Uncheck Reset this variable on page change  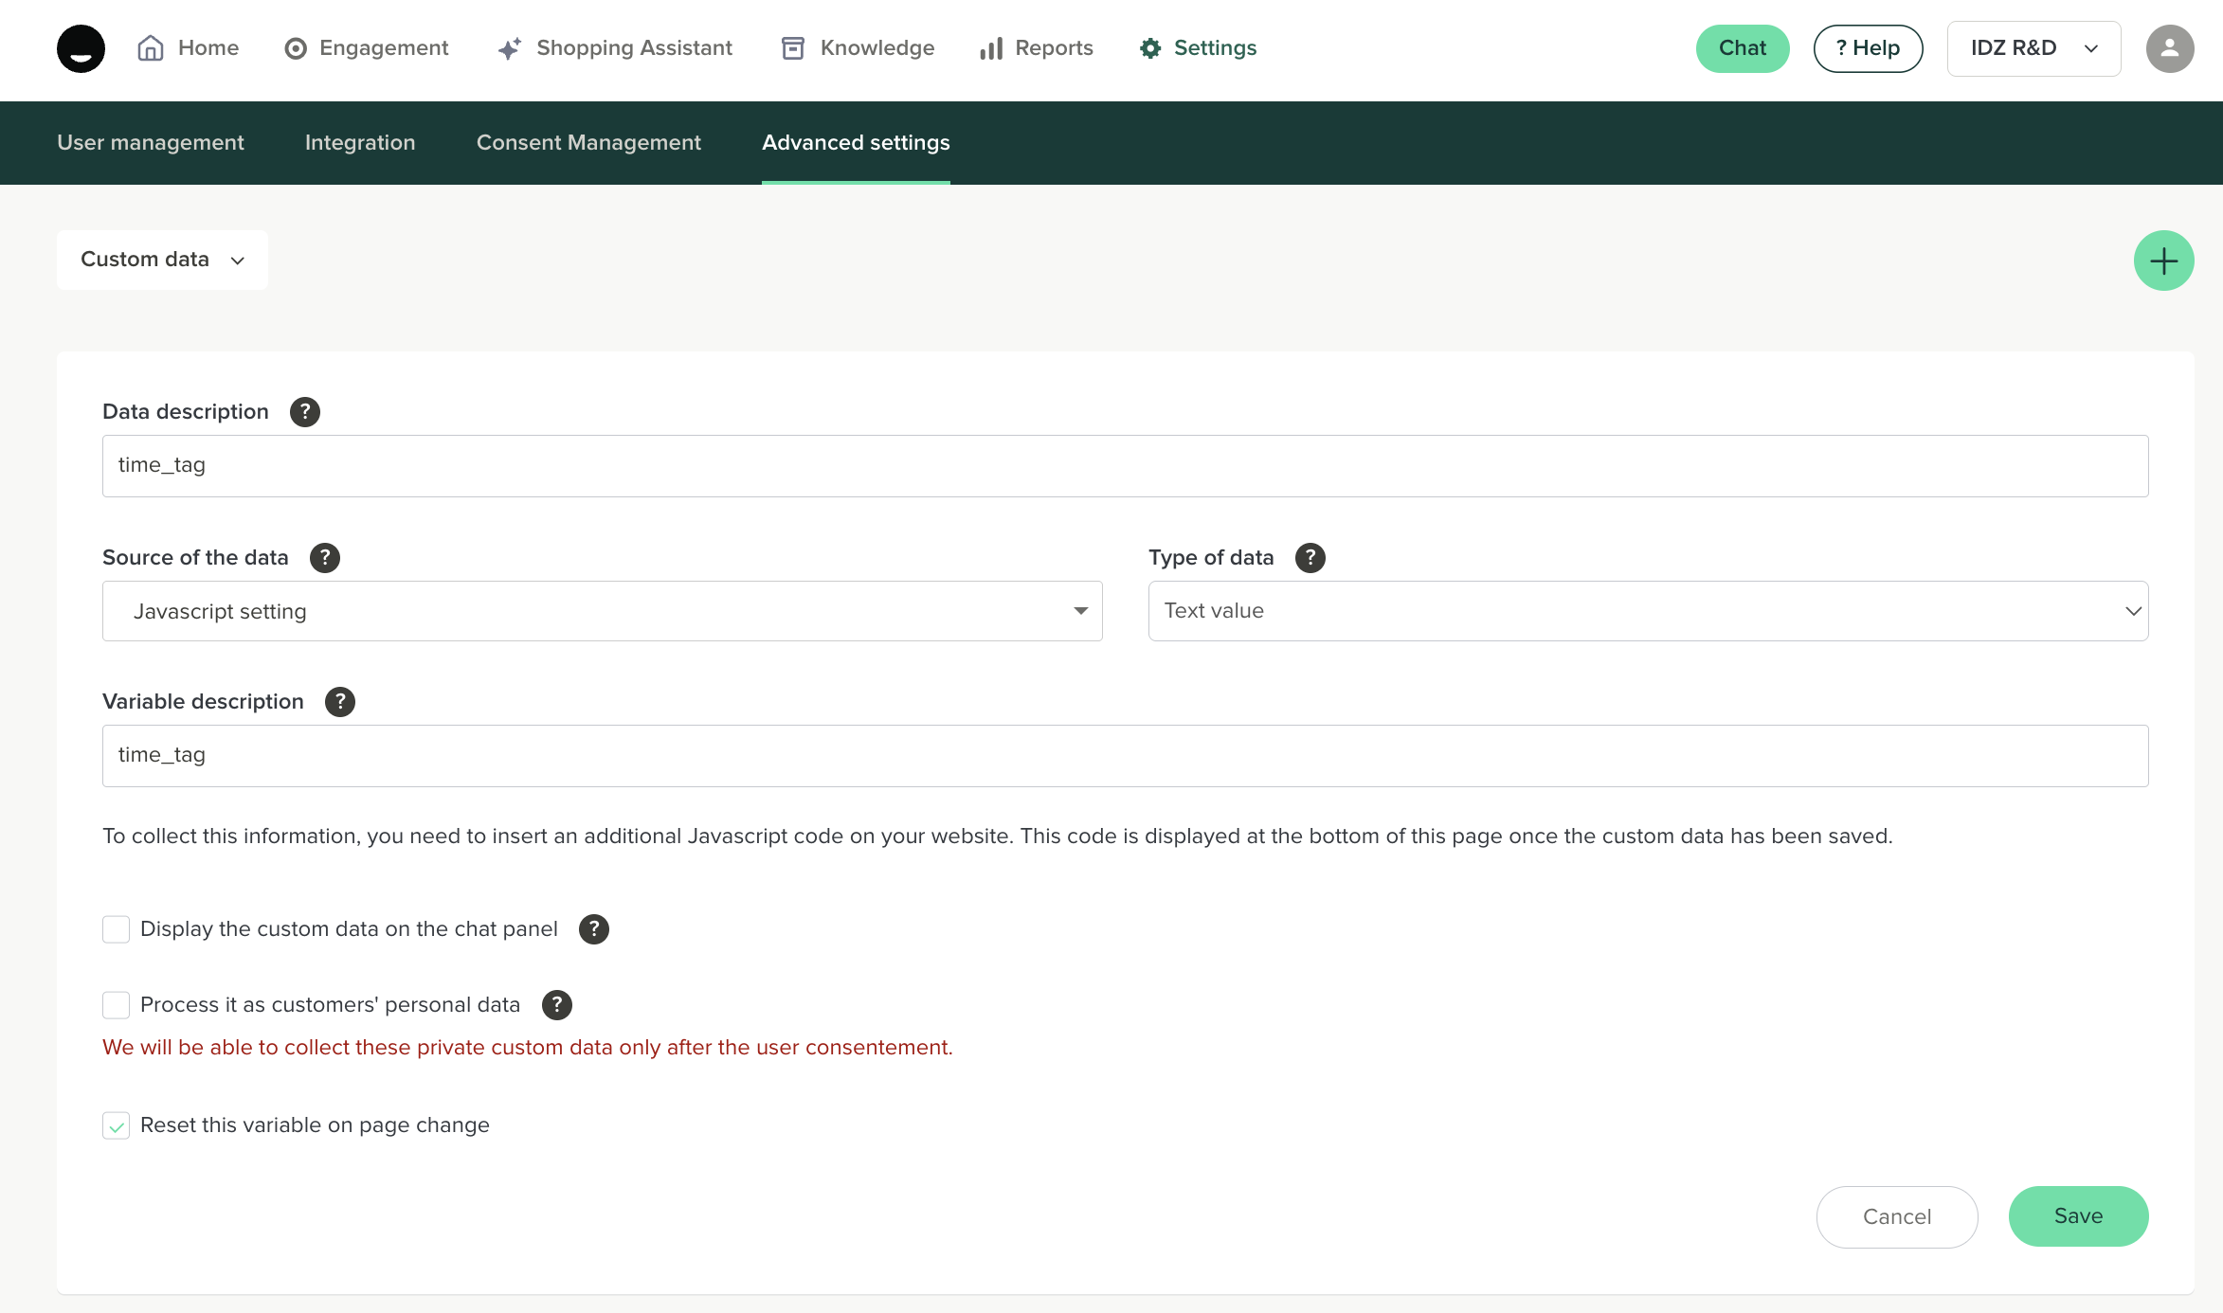(x=116, y=1125)
